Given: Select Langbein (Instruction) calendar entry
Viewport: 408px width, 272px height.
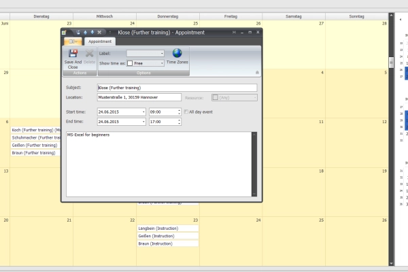Looking at the screenshot, I should (168, 228).
